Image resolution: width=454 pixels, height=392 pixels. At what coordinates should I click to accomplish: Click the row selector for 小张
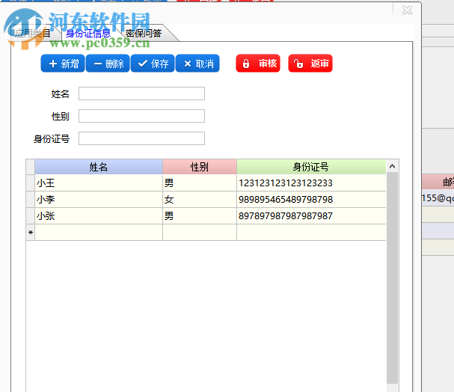(31, 215)
